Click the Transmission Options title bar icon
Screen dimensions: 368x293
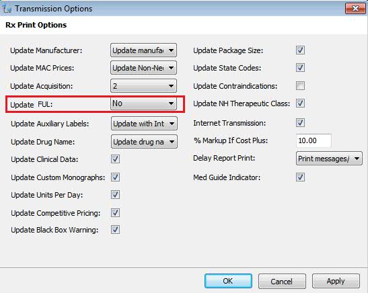point(7,9)
